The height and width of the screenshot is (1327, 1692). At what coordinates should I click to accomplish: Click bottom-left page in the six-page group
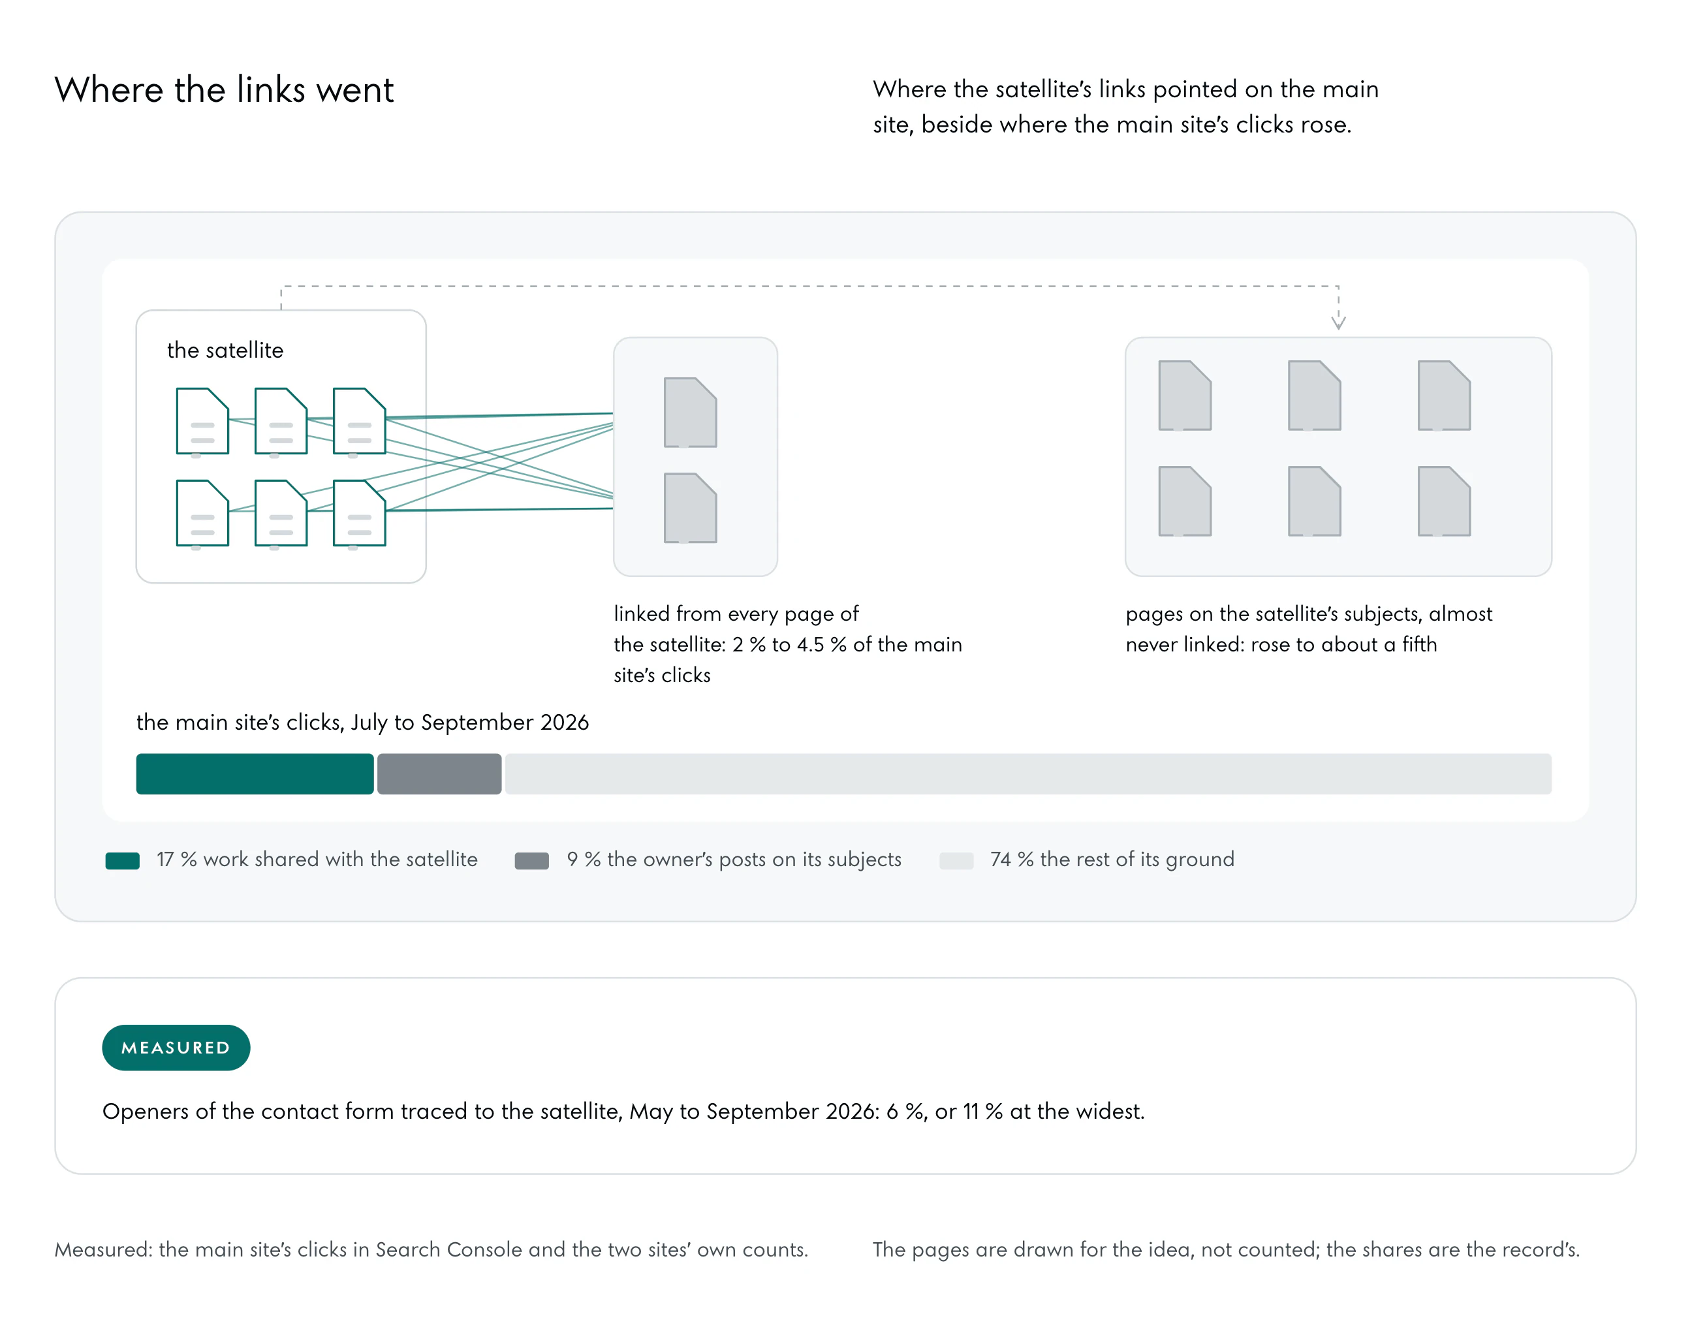[x=1185, y=501]
